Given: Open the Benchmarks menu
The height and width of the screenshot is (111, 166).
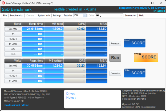Looking at the screenshot, I should [x=16, y=16].
